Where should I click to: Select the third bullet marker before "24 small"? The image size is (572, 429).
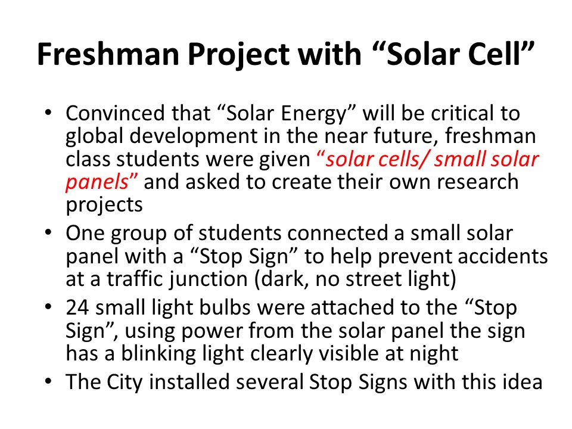point(48,307)
